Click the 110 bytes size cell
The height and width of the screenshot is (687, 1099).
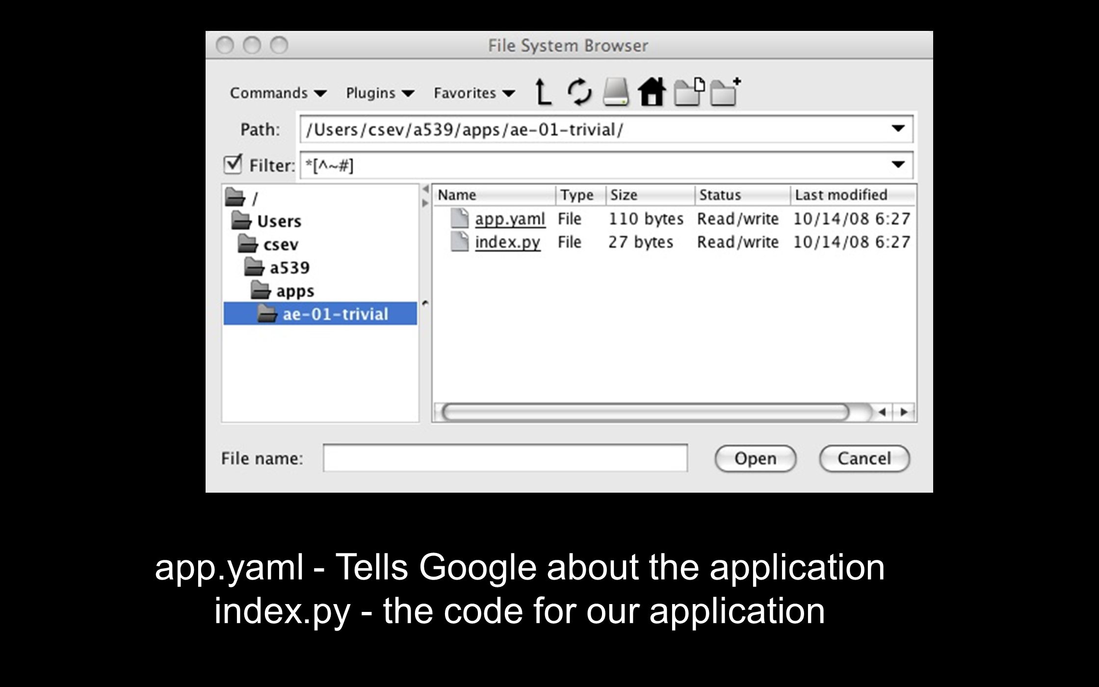[x=646, y=219]
